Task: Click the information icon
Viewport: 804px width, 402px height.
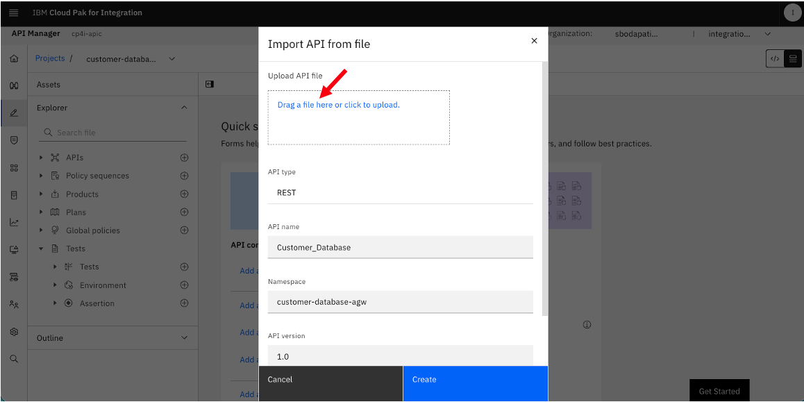Action: (x=587, y=324)
